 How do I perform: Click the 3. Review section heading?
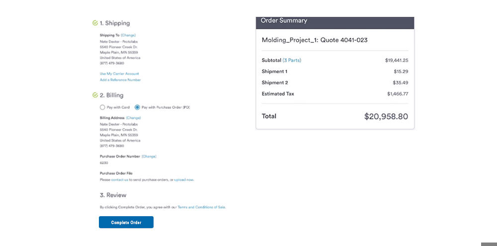point(113,195)
